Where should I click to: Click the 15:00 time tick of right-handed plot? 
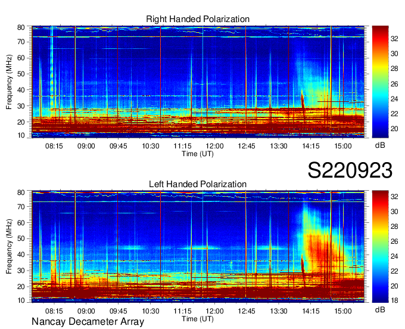(343, 146)
